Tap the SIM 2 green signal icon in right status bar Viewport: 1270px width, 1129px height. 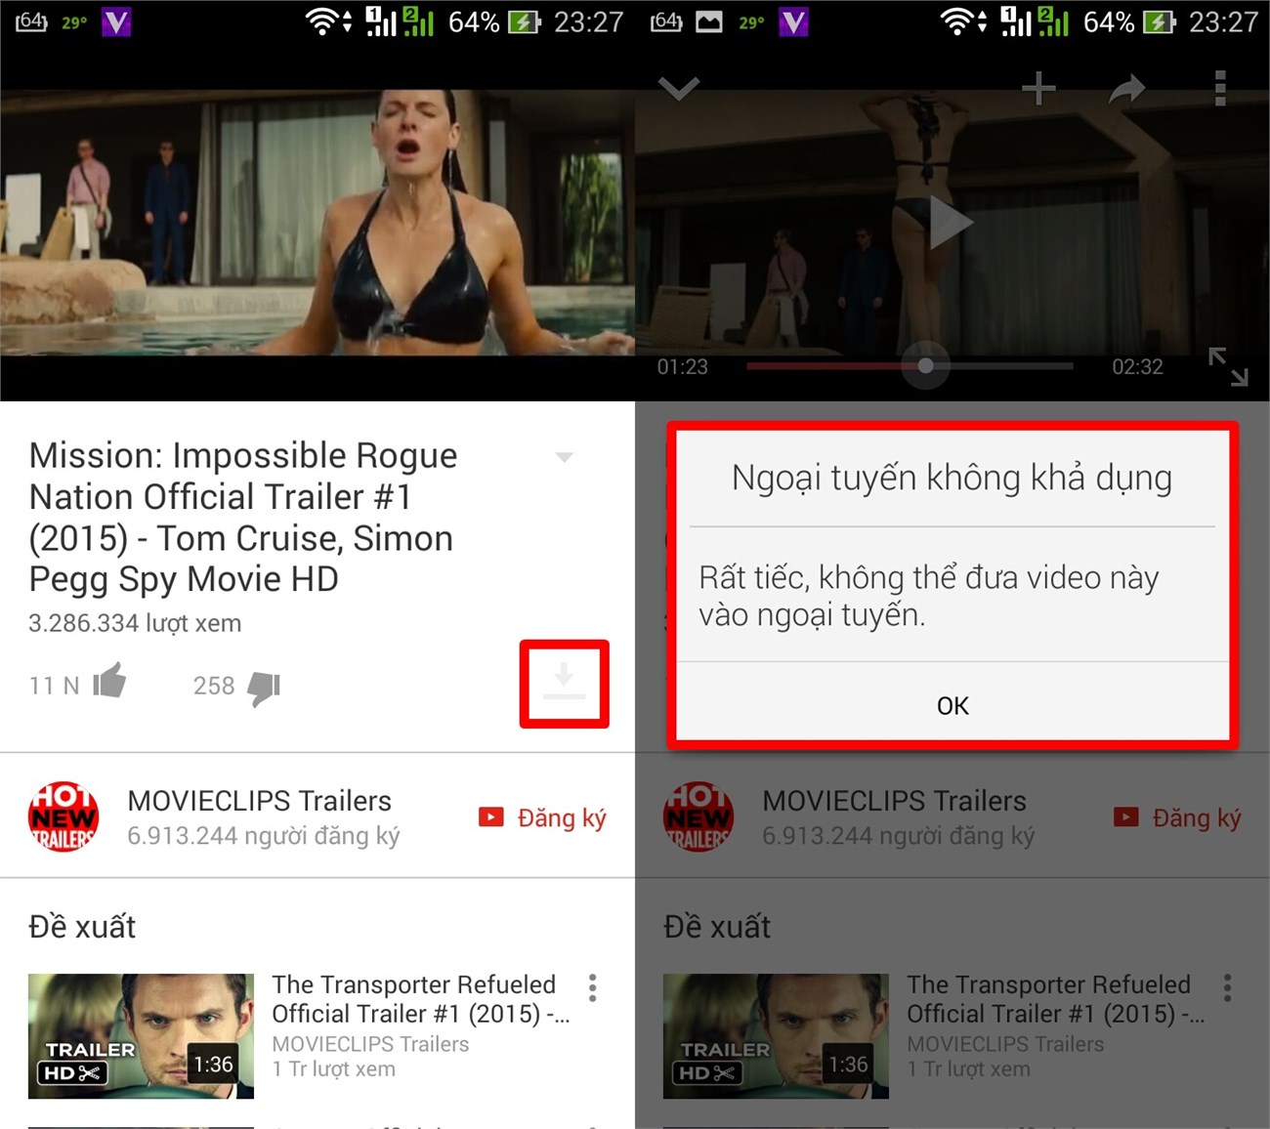coord(1052,21)
